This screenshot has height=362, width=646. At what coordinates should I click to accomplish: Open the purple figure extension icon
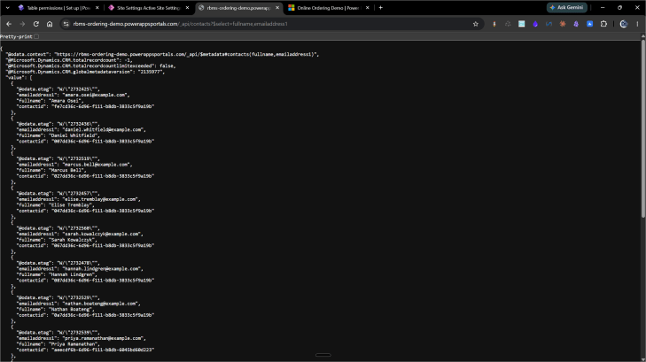click(x=576, y=24)
